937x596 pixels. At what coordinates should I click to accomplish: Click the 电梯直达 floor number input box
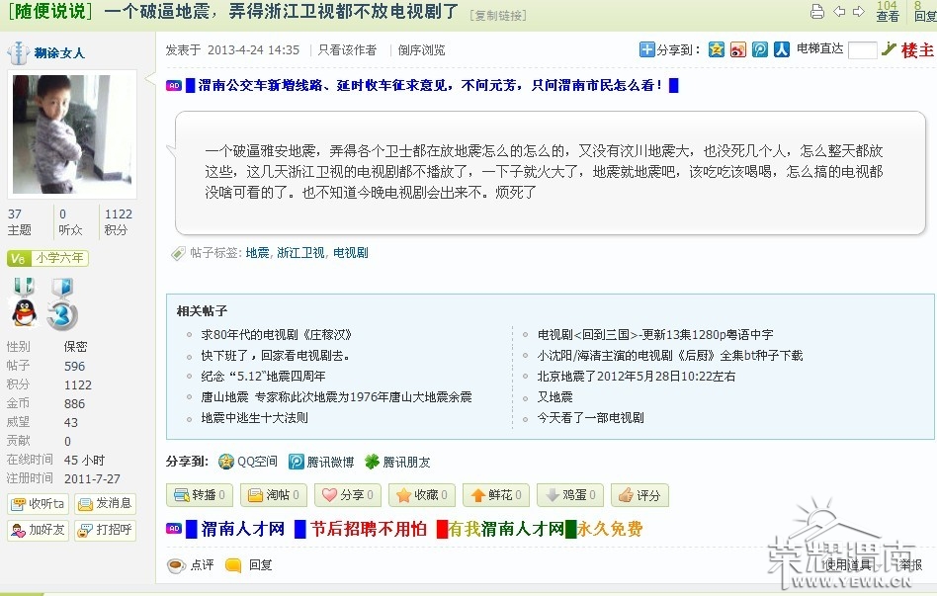[x=862, y=50]
